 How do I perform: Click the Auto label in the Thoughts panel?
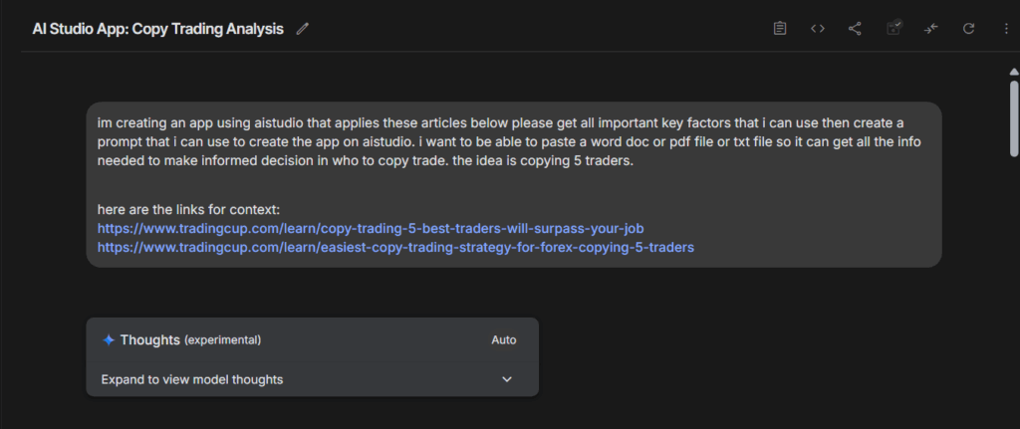503,340
